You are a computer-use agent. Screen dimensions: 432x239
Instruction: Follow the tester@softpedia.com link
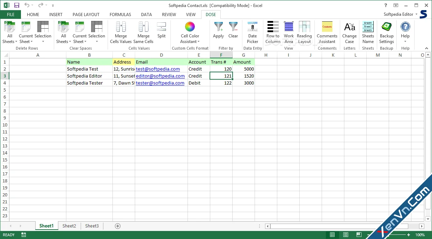(x=160, y=83)
